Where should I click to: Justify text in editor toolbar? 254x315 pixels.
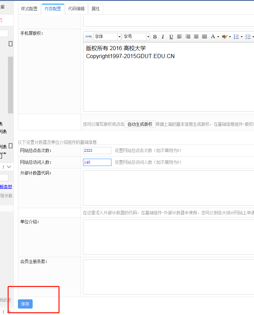(205, 37)
